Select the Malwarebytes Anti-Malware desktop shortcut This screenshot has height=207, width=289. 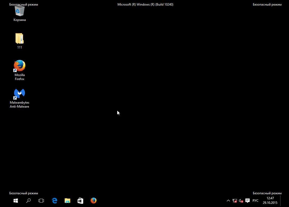tap(19, 98)
